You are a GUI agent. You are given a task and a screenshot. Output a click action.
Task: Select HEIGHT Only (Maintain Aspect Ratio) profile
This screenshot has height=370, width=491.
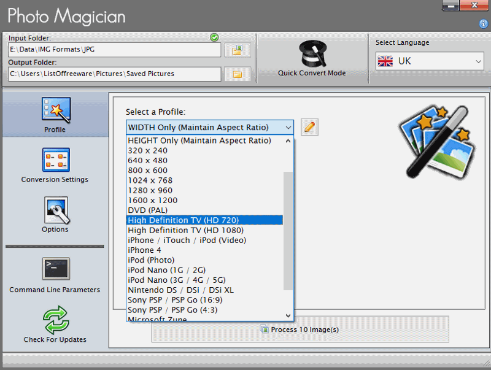[x=205, y=141]
